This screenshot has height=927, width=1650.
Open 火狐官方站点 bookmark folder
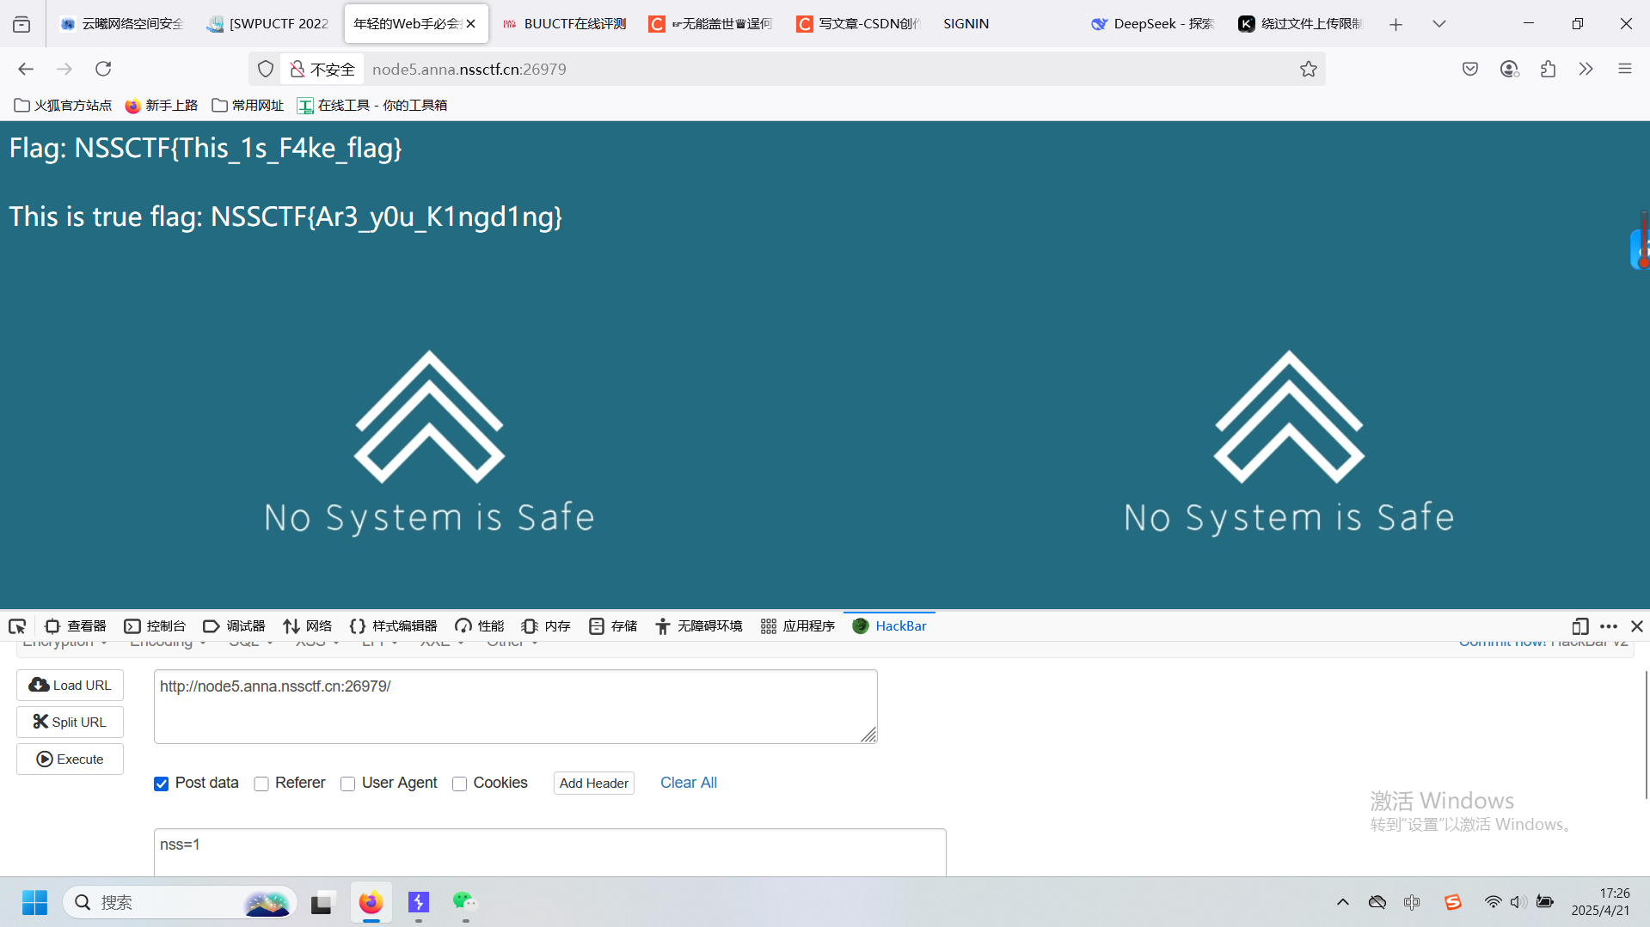(64, 105)
